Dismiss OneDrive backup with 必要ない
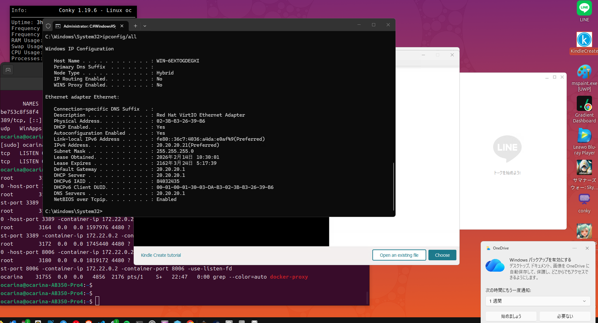This screenshot has height=323, width=598. [x=565, y=316]
